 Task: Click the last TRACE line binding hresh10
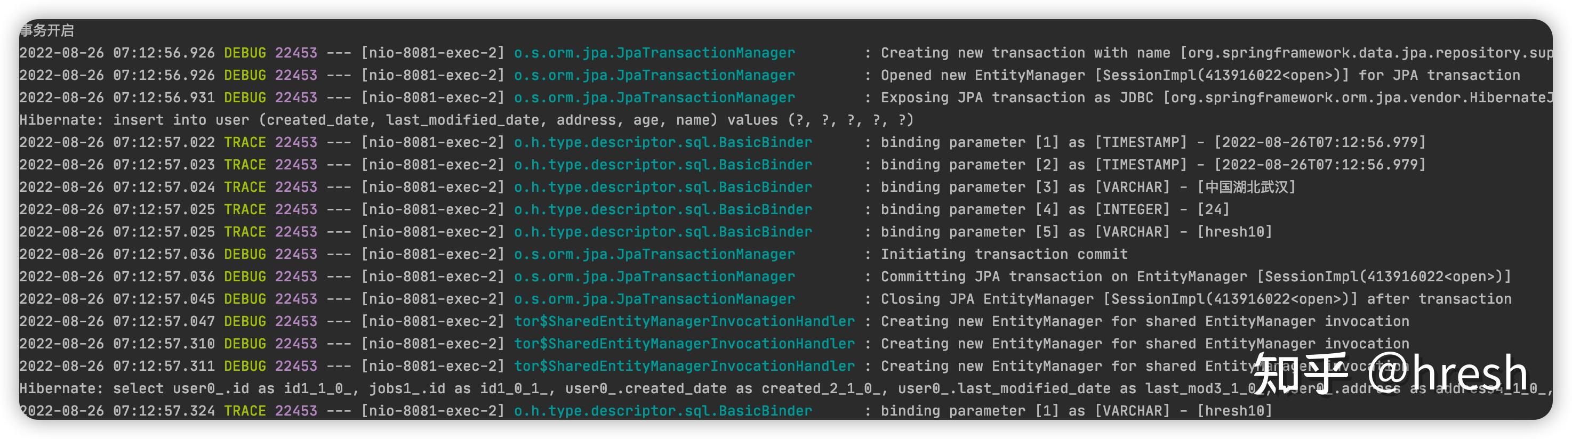coord(646,411)
